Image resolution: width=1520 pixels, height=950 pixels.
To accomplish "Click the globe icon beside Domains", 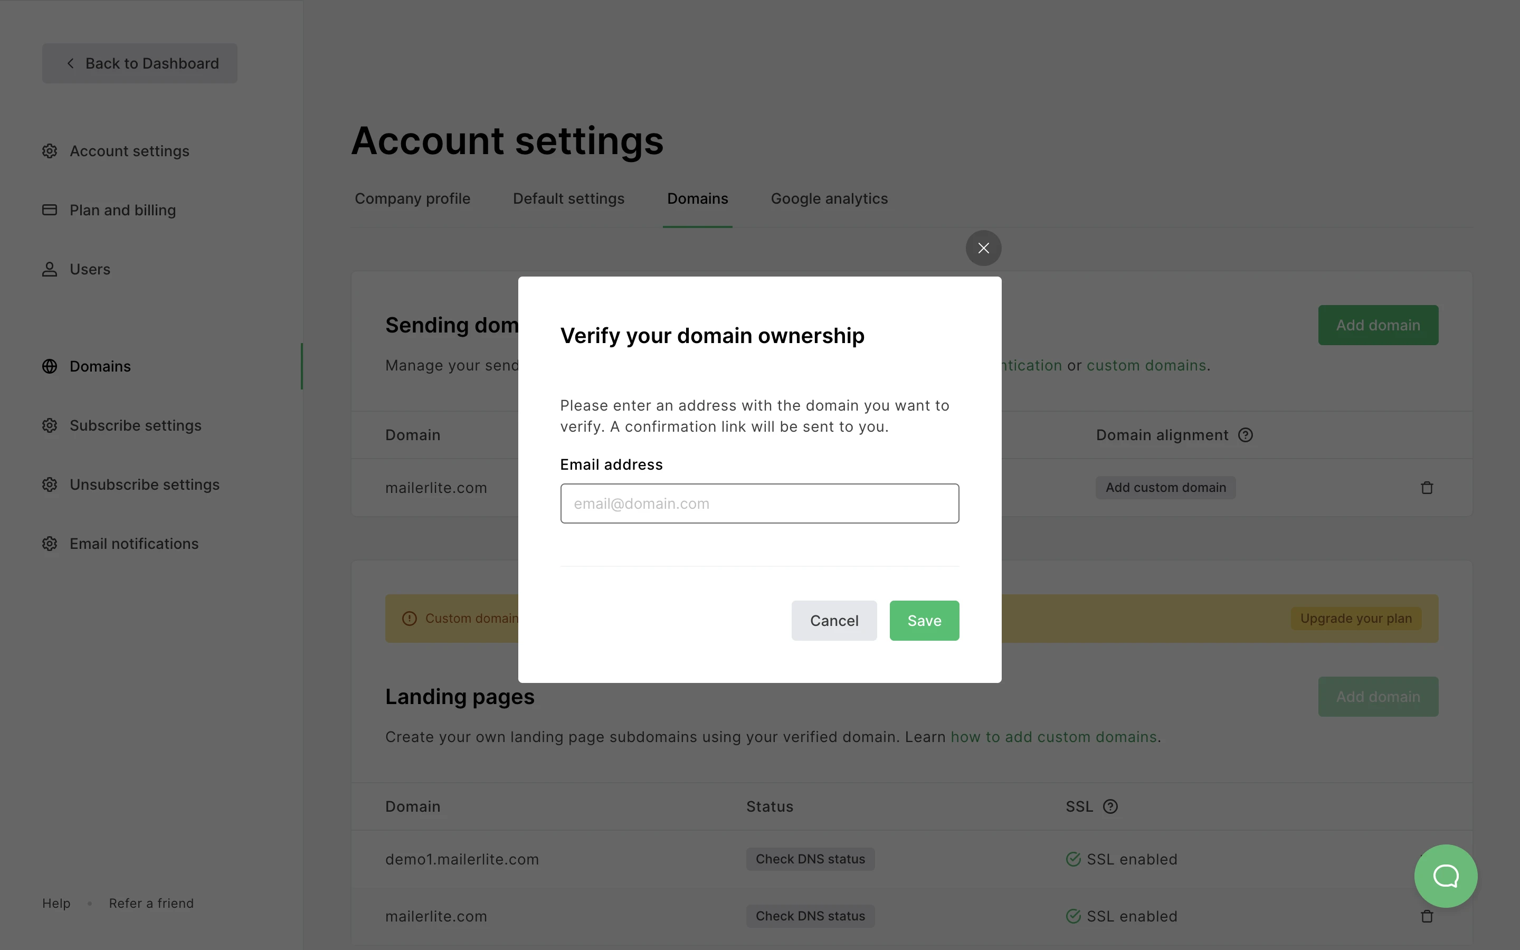I will (50, 366).
